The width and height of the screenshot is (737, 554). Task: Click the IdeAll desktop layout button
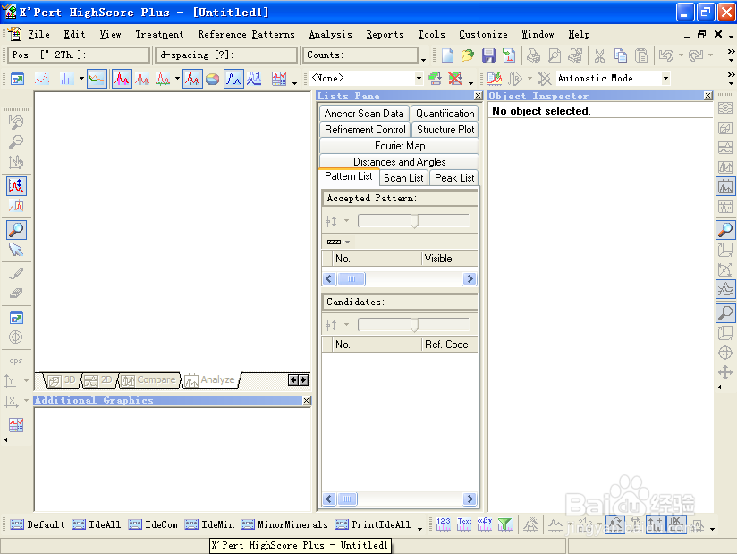pyautogui.click(x=97, y=524)
